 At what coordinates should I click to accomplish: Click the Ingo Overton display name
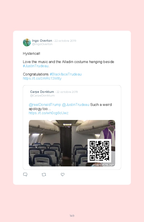click(x=42, y=41)
